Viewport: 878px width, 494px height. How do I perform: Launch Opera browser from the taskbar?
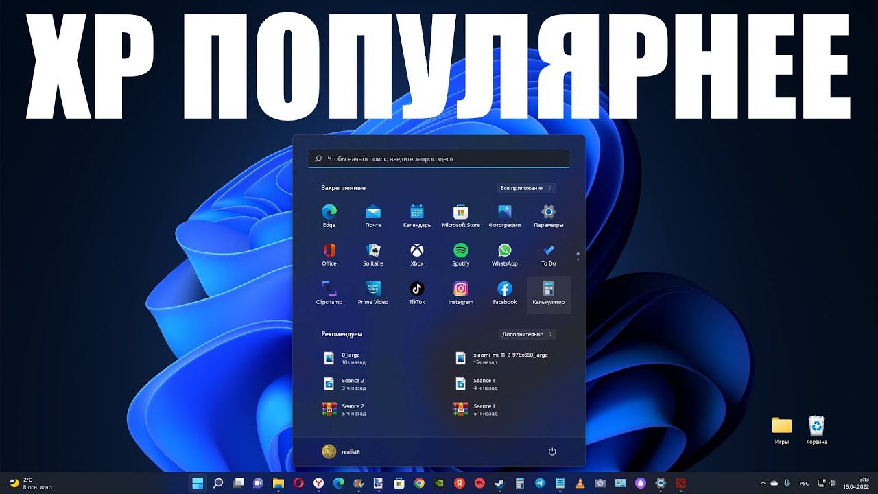tap(298, 483)
